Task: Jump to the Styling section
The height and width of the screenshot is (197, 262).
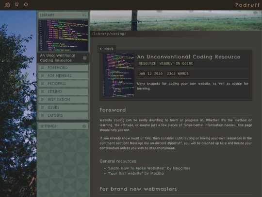Action: point(63,91)
